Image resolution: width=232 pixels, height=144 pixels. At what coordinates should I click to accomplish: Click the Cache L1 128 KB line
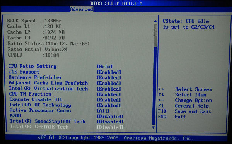(34, 26)
